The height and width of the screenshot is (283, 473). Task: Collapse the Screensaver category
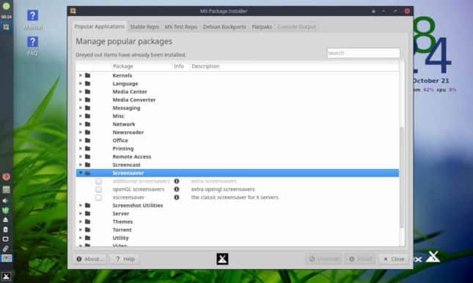click(81, 173)
